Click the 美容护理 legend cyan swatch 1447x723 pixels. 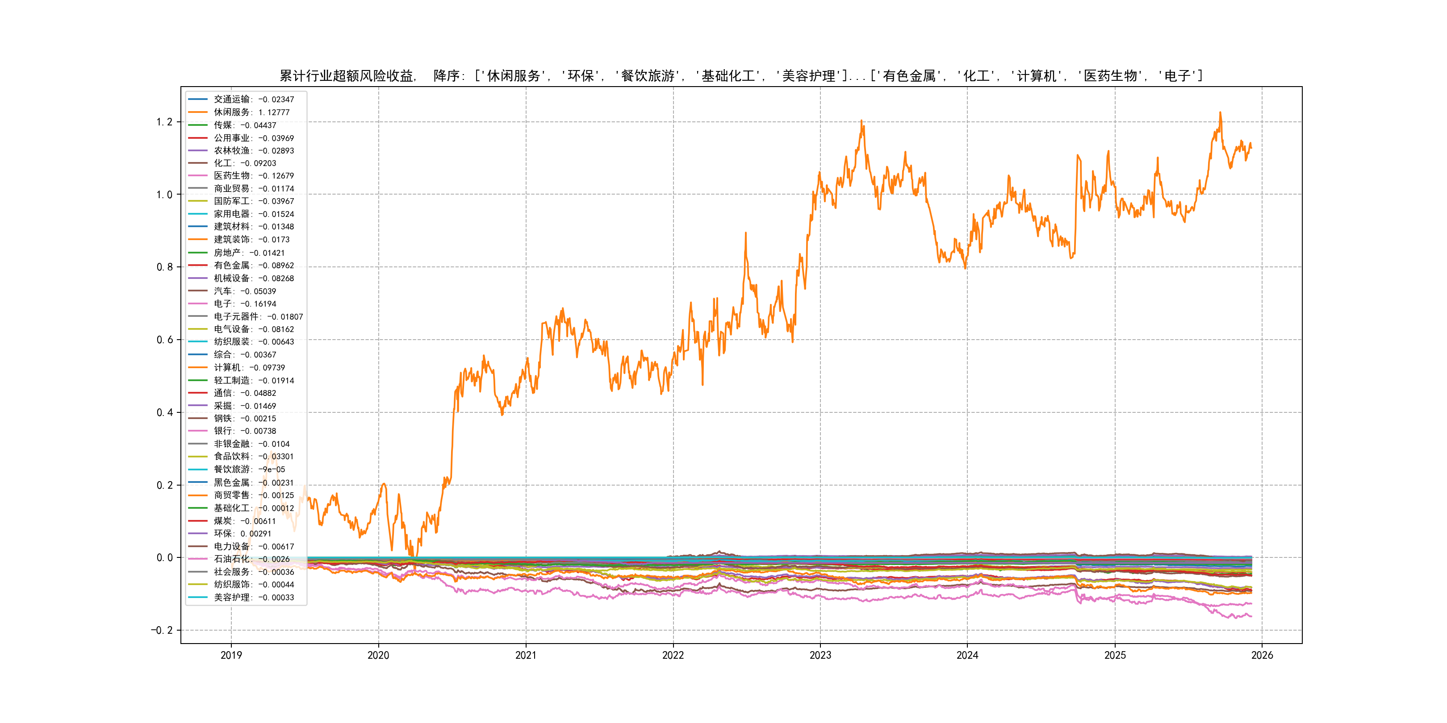coord(198,597)
